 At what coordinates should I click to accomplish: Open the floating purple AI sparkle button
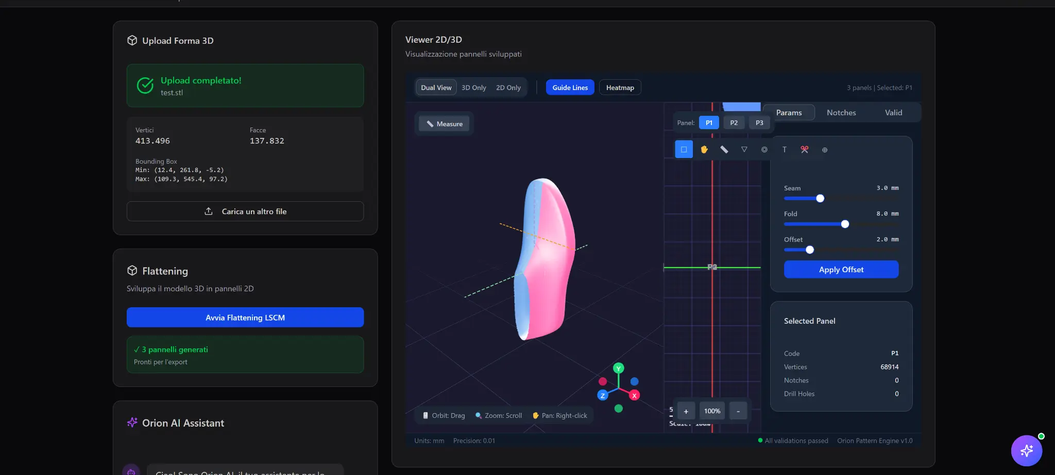tap(1026, 451)
